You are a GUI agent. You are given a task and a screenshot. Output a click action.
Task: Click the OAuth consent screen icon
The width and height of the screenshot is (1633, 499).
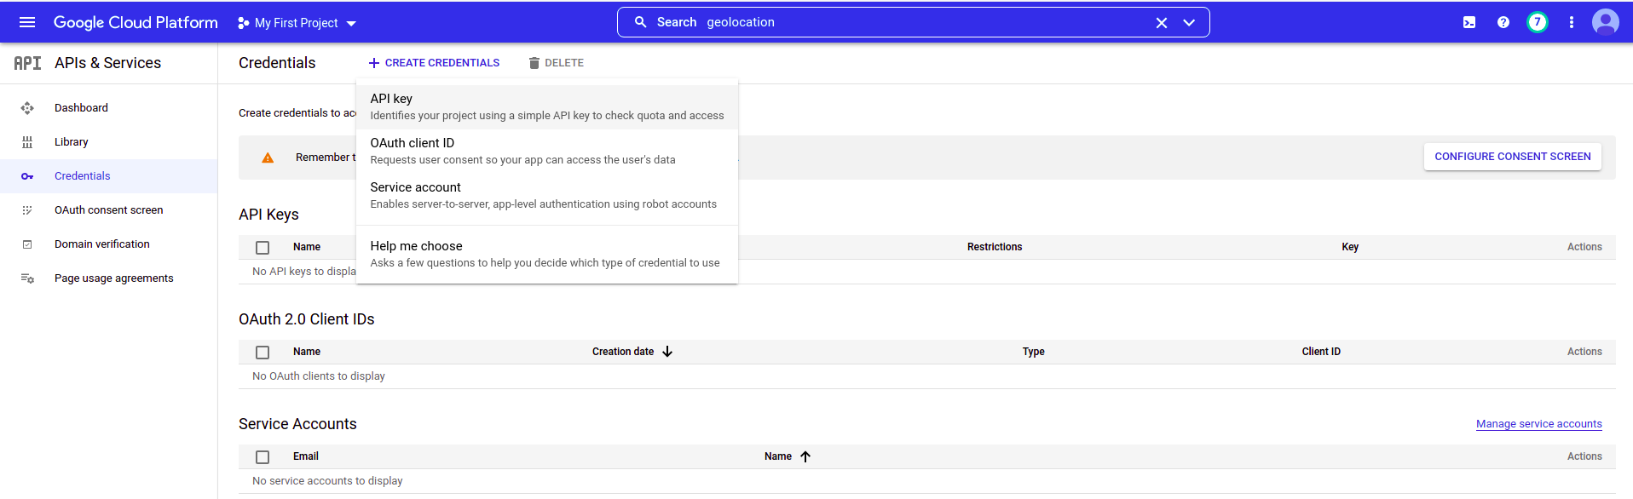(x=27, y=210)
